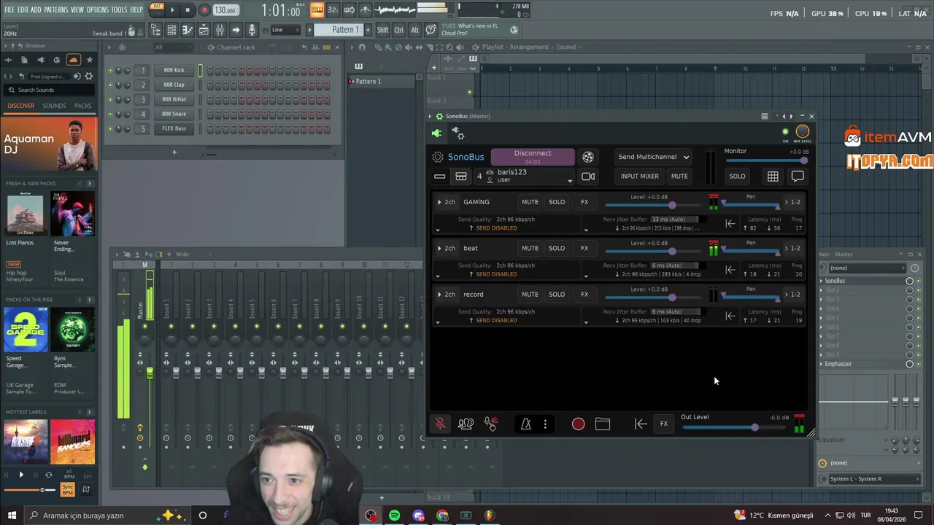The height and width of the screenshot is (525, 934).
Task: Toggle MUTE for record peer
Action: click(530, 295)
